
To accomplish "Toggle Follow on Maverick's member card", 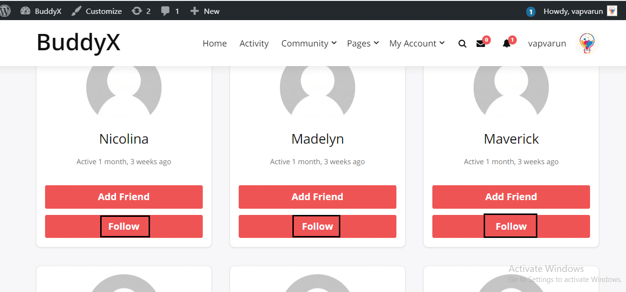I will (510, 225).
